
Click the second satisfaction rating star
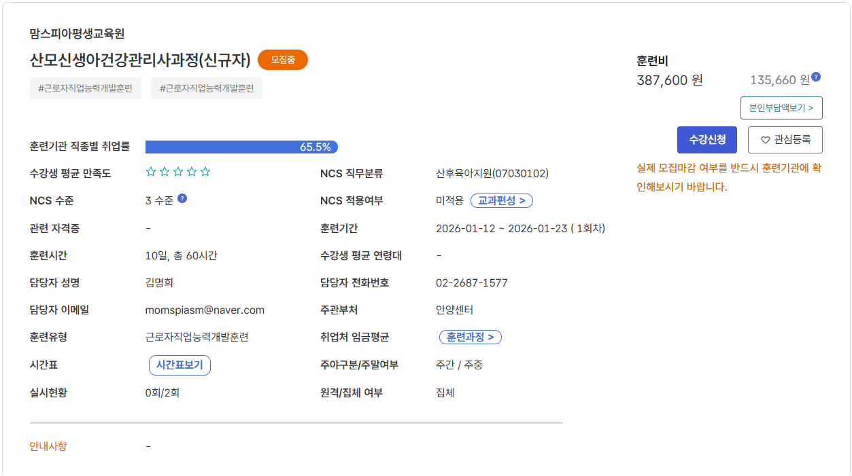(x=165, y=172)
